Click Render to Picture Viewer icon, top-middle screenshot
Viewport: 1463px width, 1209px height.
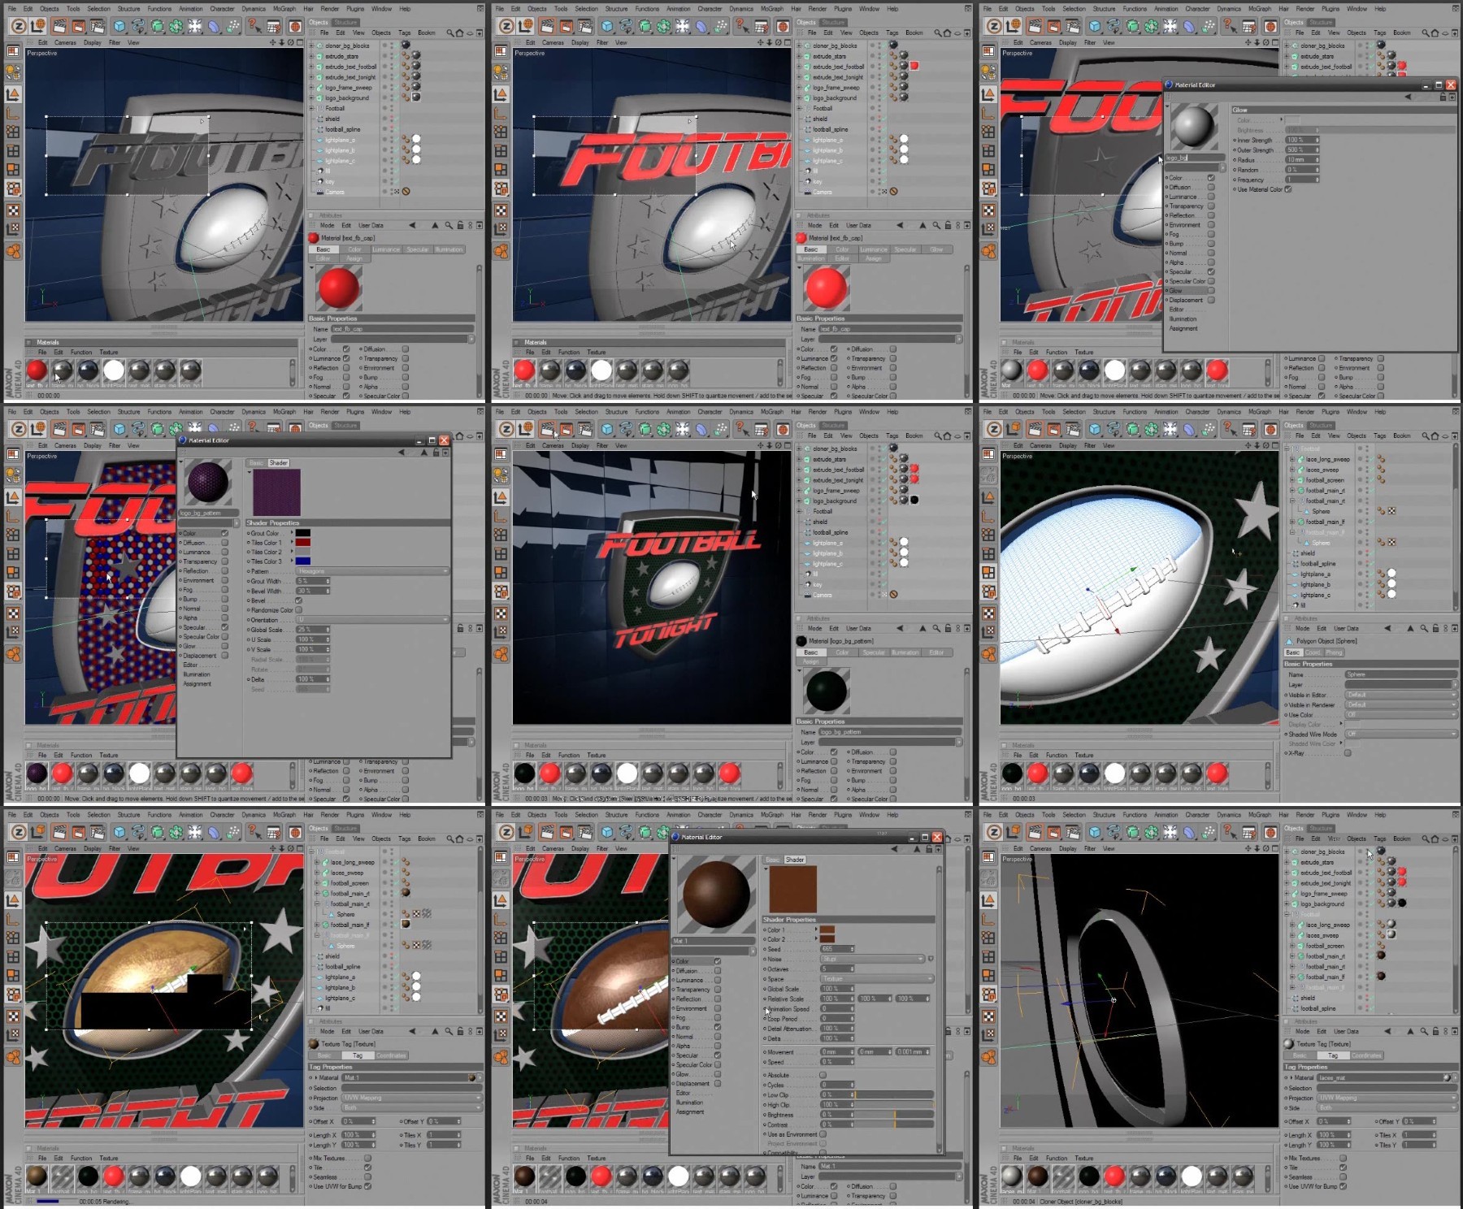click(x=567, y=26)
